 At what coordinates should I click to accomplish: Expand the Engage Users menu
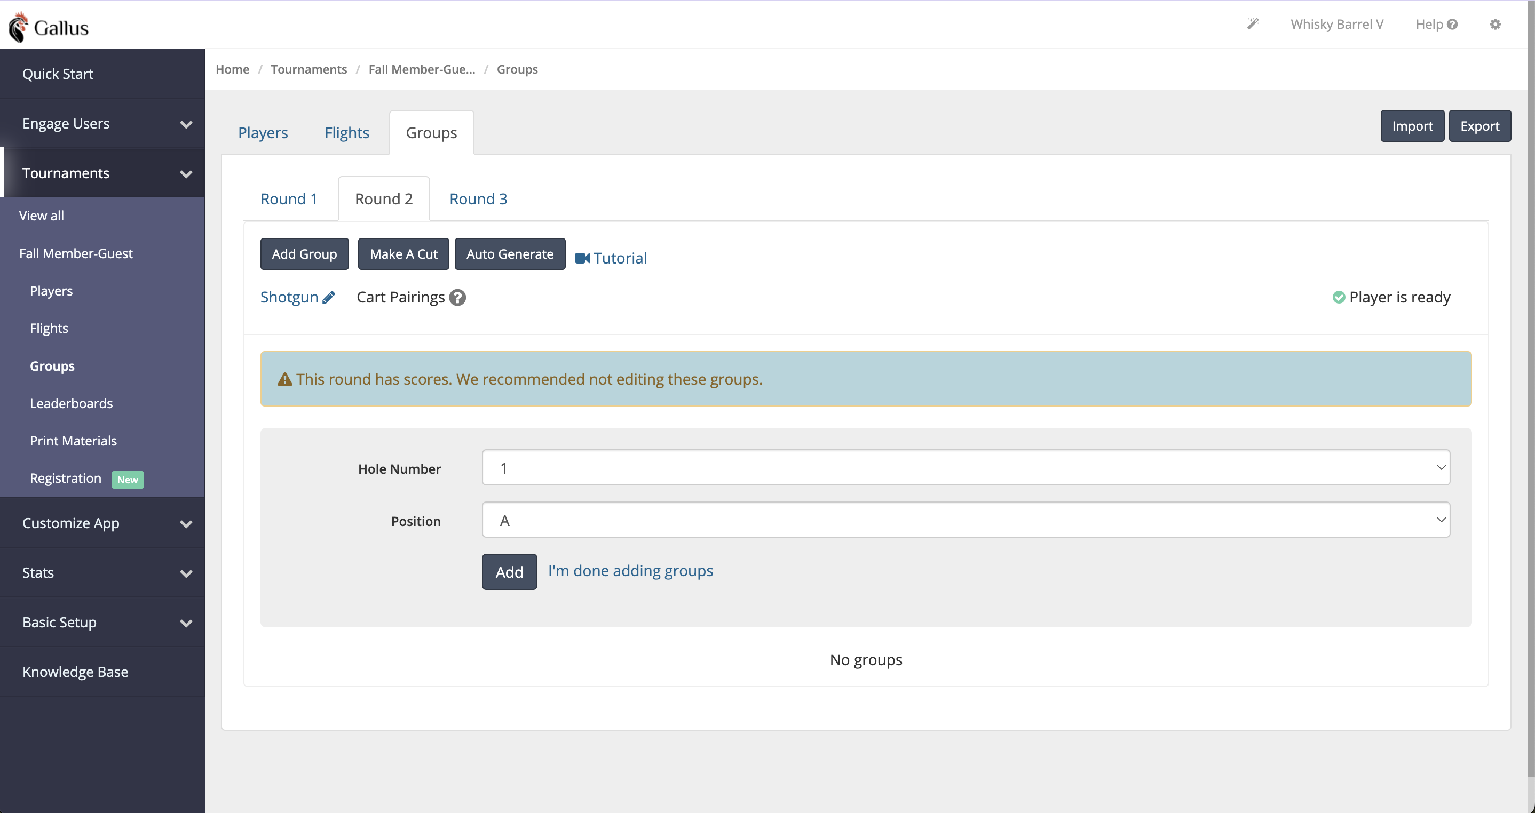[186, 124]
